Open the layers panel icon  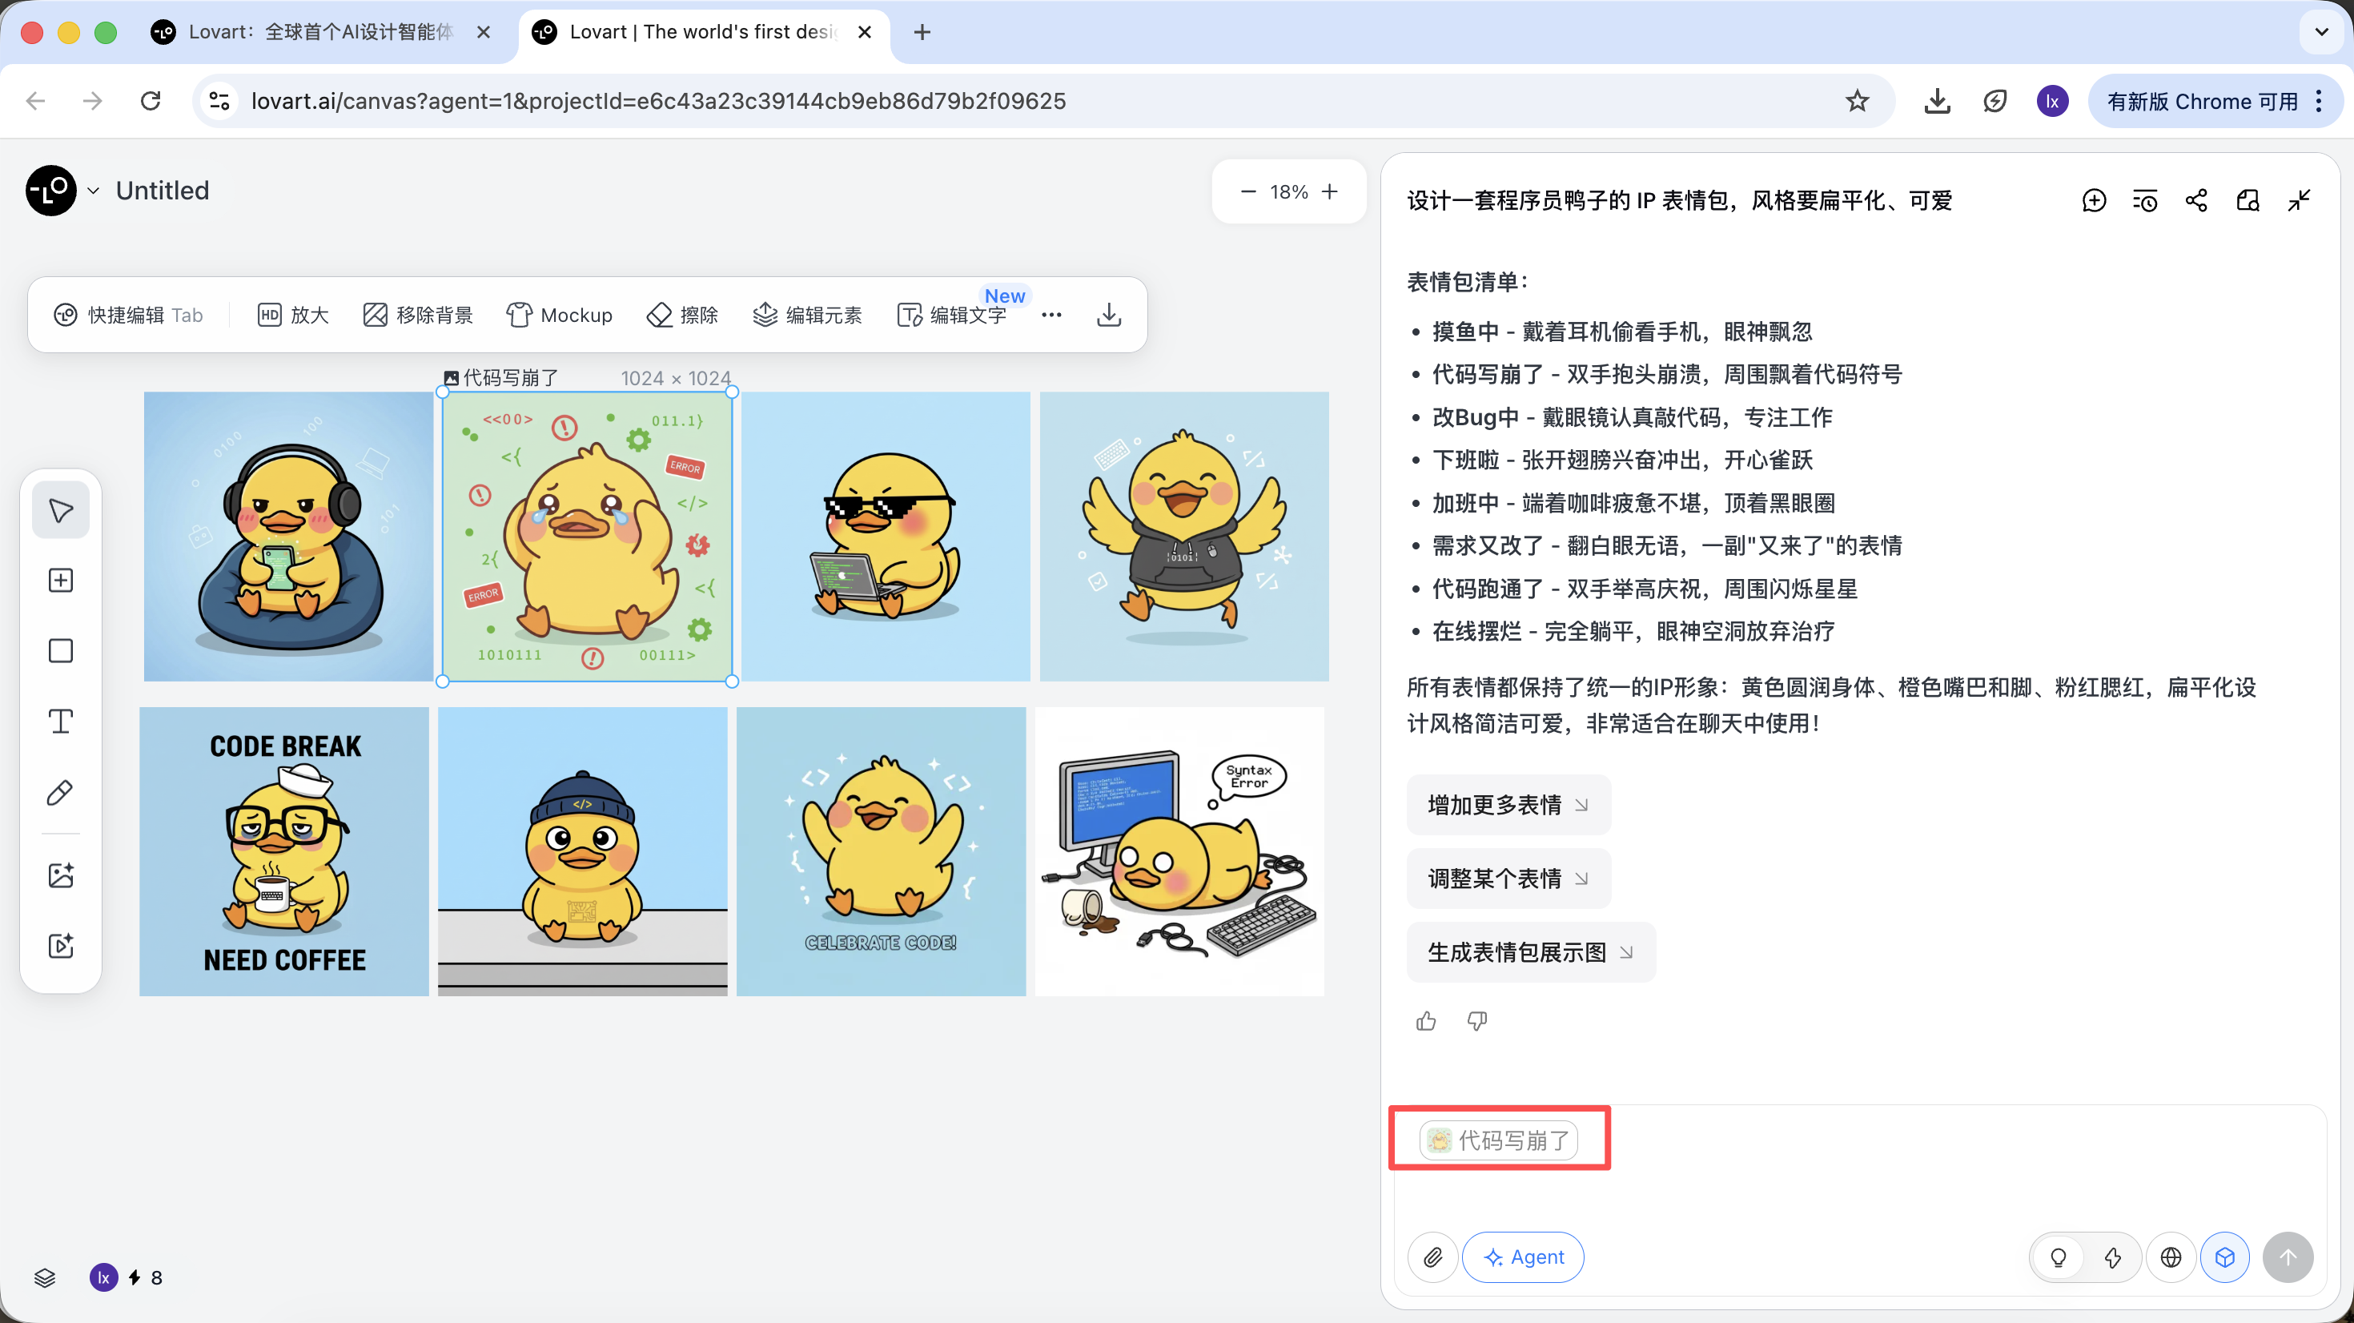[x=45, y=1277]
